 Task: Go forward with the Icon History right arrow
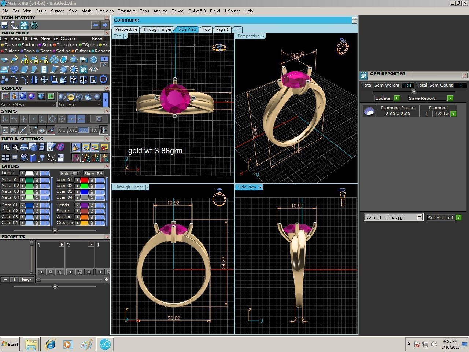pos(104,25)
